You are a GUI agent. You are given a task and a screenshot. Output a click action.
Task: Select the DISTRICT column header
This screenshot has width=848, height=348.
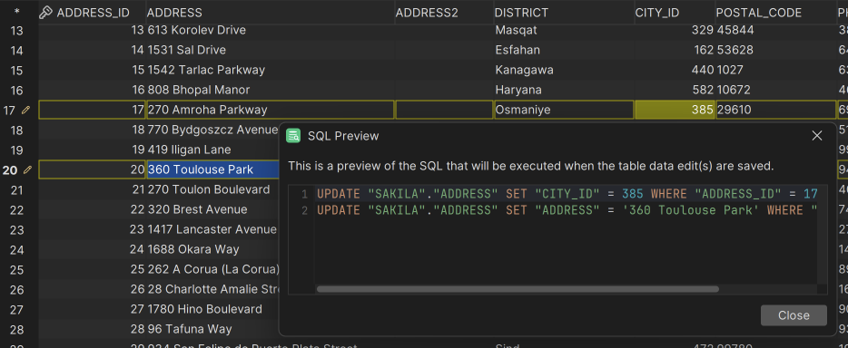point(564,13)
